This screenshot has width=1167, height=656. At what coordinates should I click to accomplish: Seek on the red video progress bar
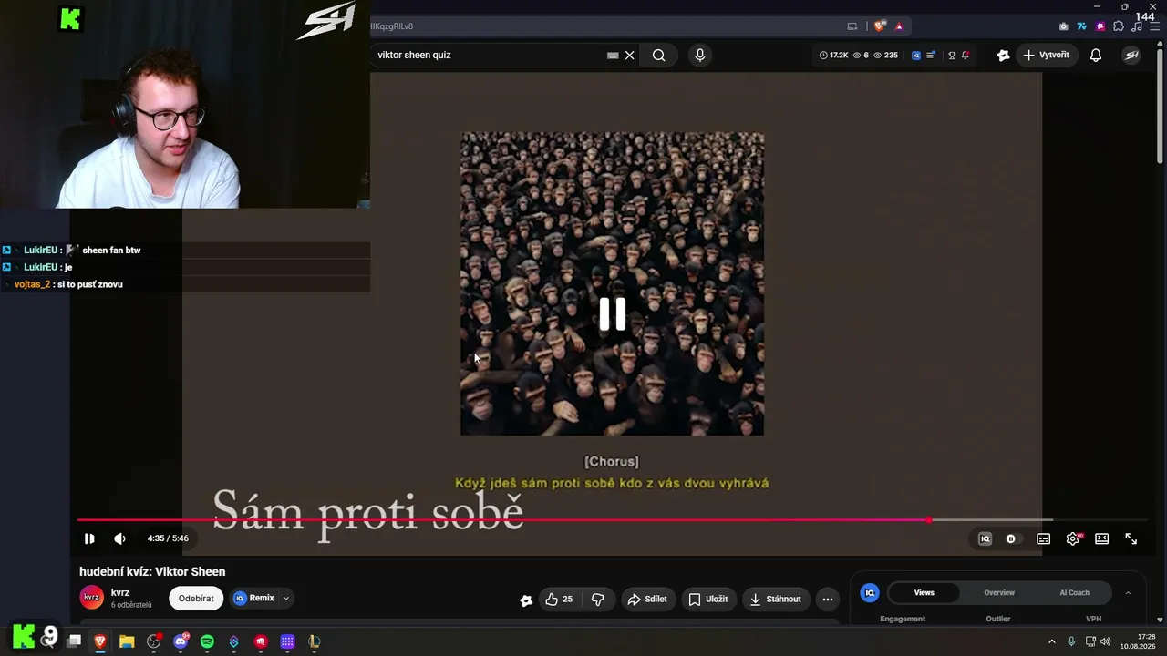pyautogui.click(x=502, y=520)
